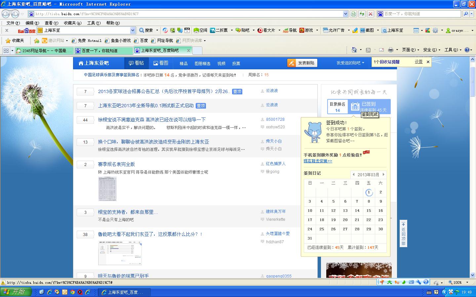Open the Baidu toolbar 空间 button
The height and width of the screenshot is (297, 476).
[200, 30]
